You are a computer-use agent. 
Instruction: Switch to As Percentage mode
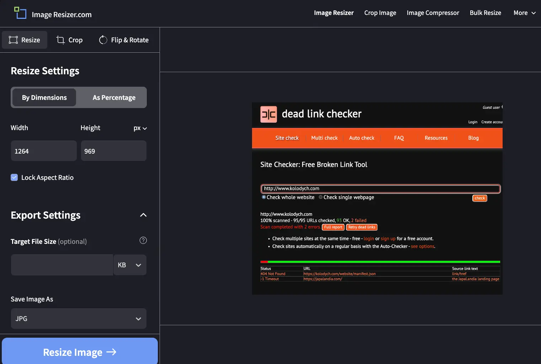[114, 97]
